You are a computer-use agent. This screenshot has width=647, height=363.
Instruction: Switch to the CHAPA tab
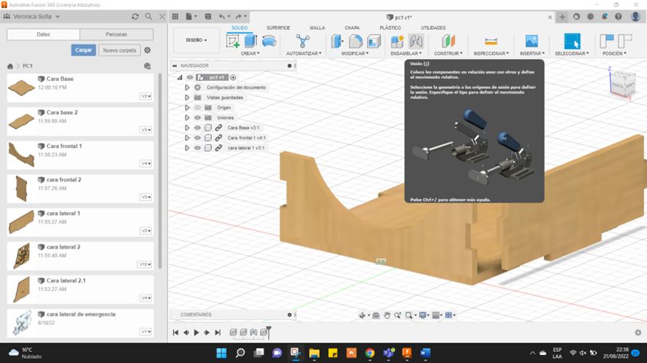coord(352,28)
